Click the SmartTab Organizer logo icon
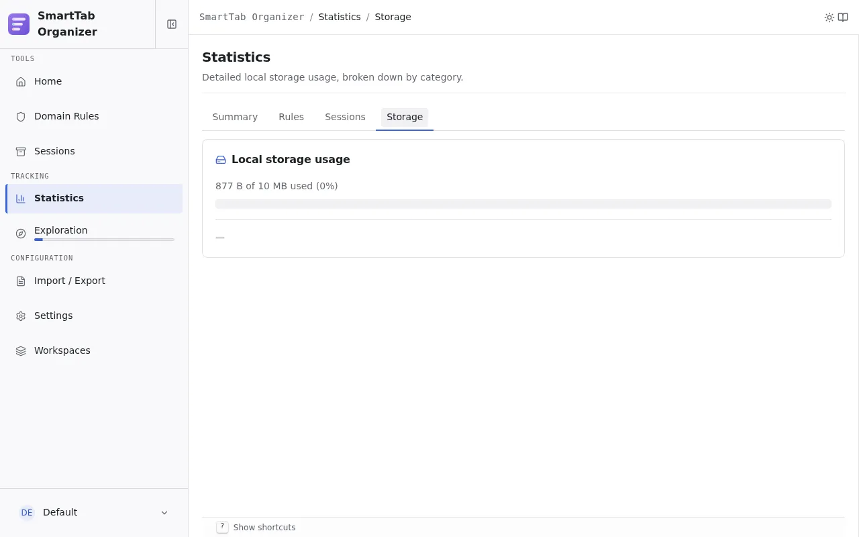 coord(19,24)
